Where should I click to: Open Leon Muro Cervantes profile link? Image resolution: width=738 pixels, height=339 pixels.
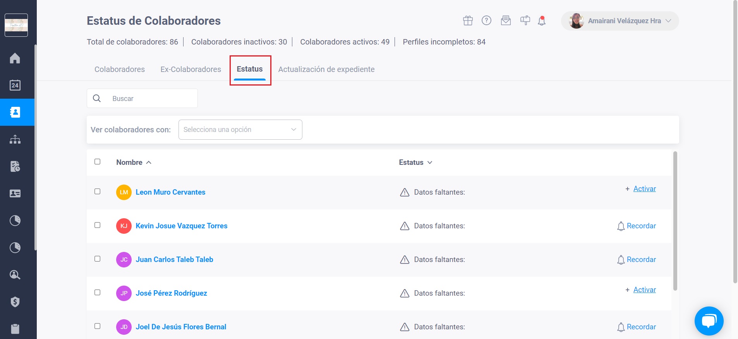170,192
